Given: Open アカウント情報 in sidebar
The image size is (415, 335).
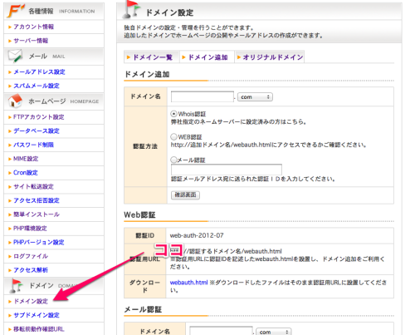Looking at the screenshot, I should pos(33,27).
